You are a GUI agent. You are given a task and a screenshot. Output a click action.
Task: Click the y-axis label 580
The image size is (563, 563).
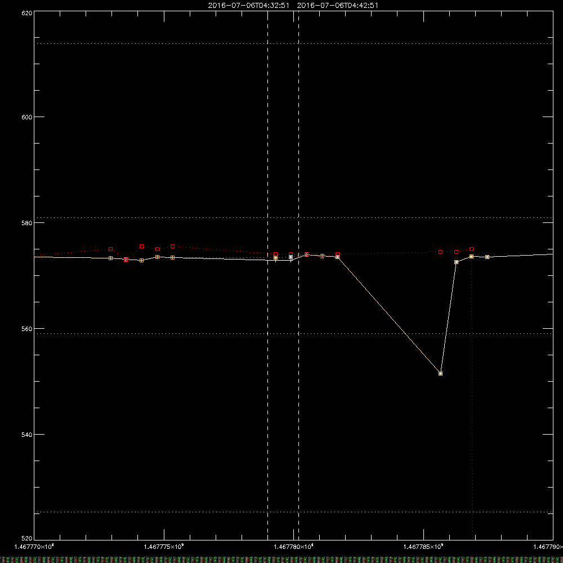27,222
